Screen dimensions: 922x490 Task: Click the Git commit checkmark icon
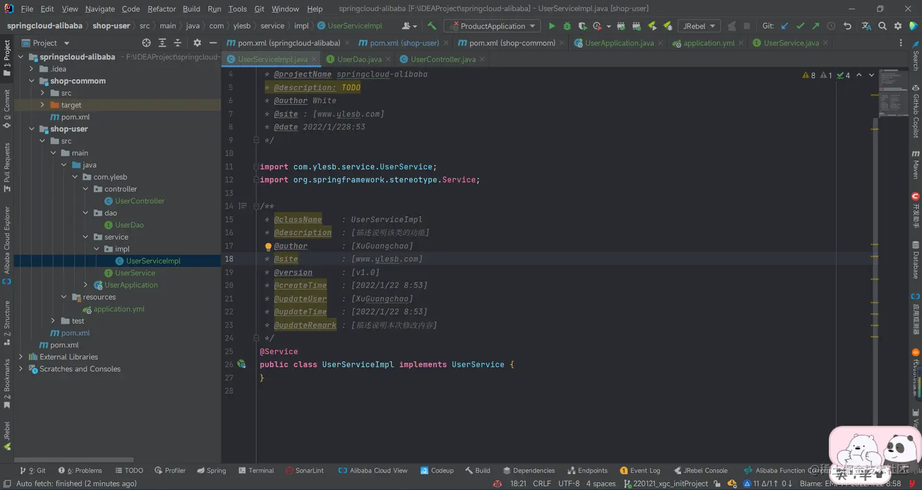coord(800,26)
